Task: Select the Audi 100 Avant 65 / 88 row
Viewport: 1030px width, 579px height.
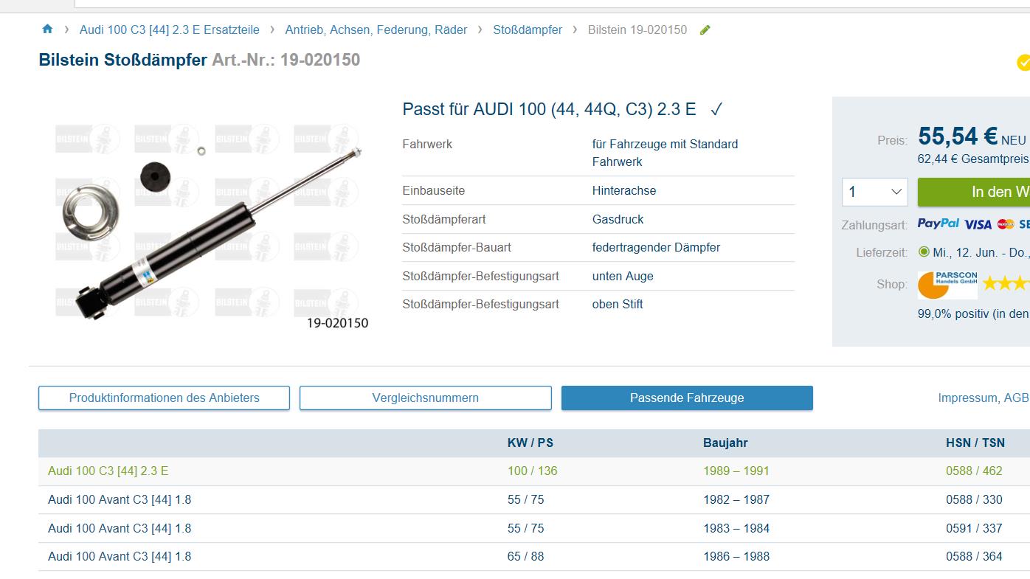Action: (x=119, y=557)
